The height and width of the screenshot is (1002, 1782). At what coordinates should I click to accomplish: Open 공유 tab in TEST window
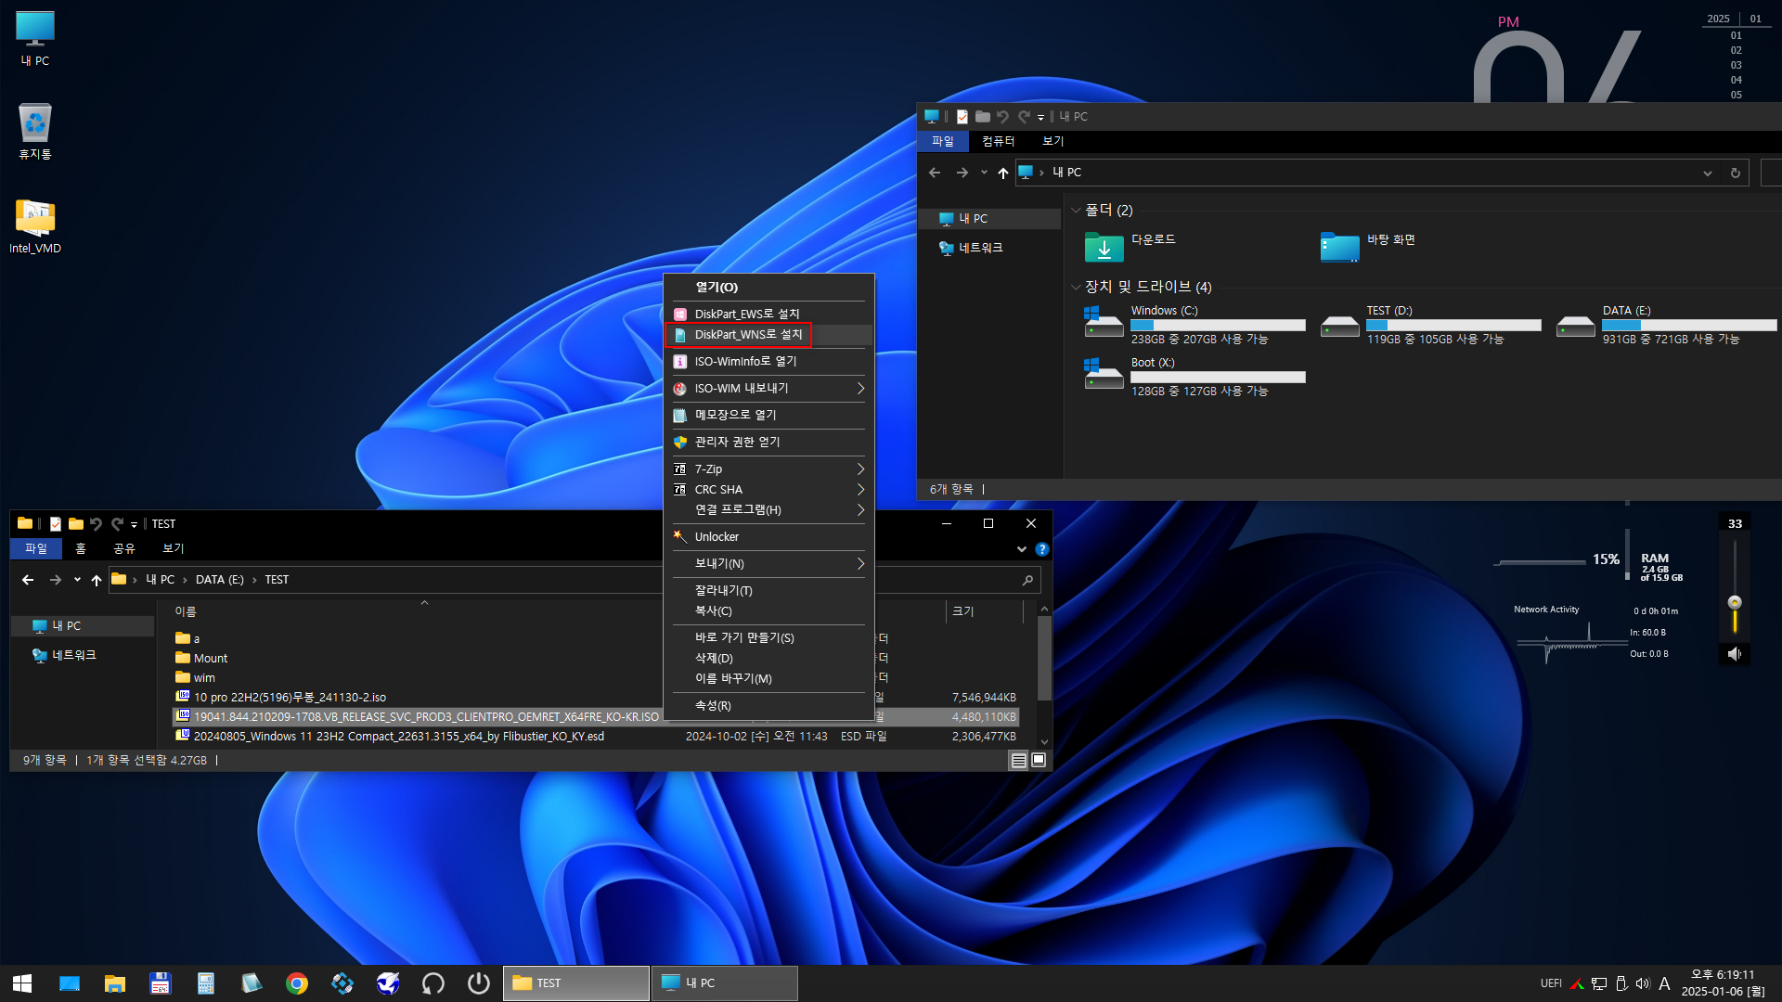coord(124,549)
